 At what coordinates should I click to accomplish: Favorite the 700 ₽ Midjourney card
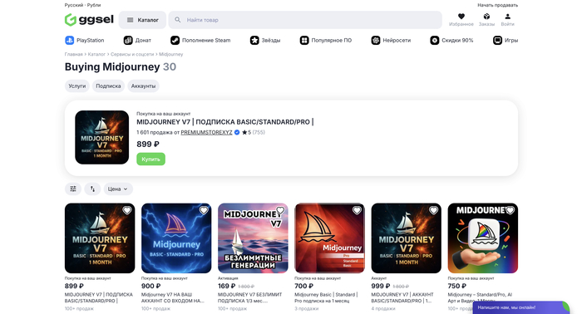(x=357, y=210)
